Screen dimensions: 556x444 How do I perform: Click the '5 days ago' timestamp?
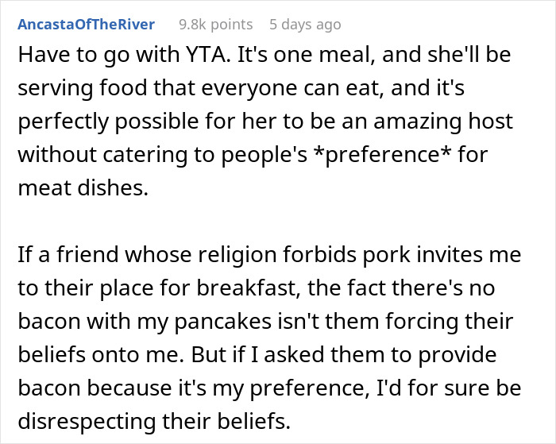pyautogui.click(x=306, y=25)
